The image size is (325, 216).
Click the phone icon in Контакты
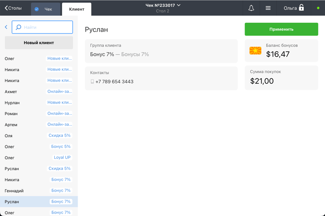pyautogui.click(x=92, y=82)
